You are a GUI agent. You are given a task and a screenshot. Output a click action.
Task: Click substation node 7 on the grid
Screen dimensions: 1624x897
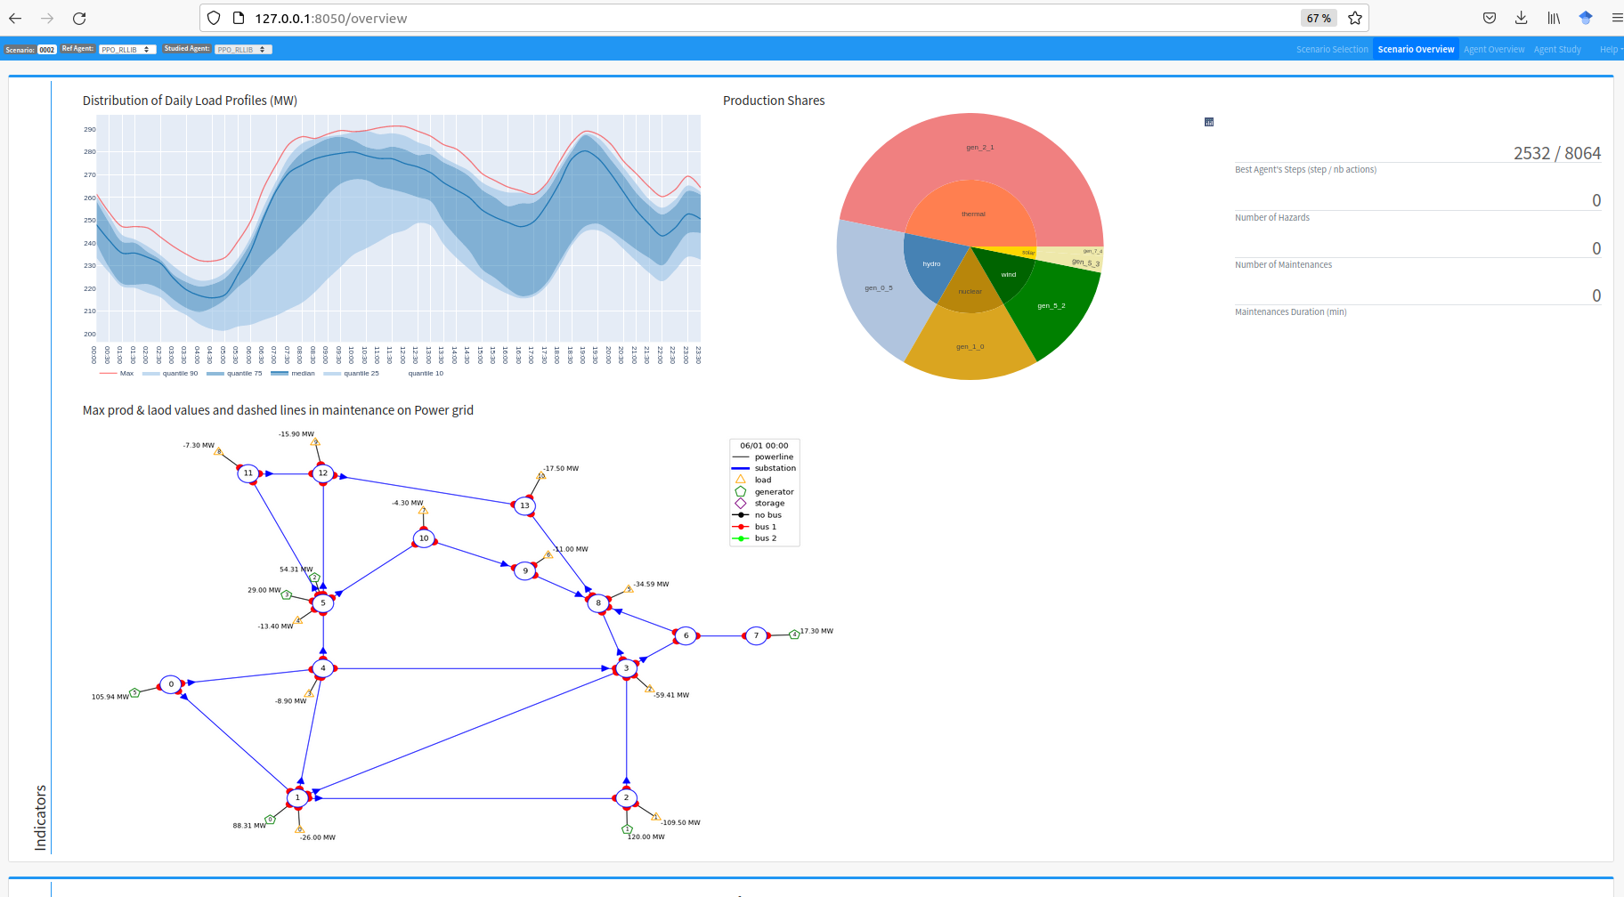pyautogui.click(x=756, y=635)
